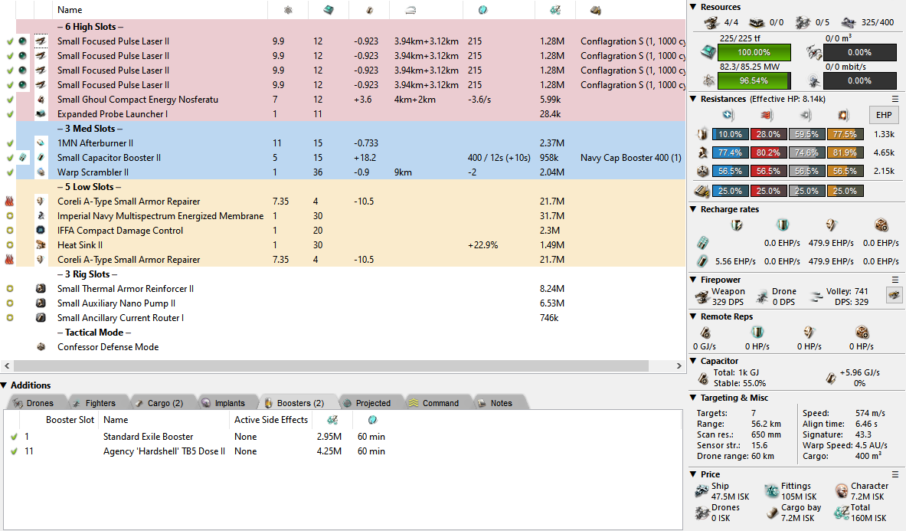The width and height of the screenshot is (906, 531).
Task: Collapse the Targeting & Misc panel
Action: [x=693, y=398]
